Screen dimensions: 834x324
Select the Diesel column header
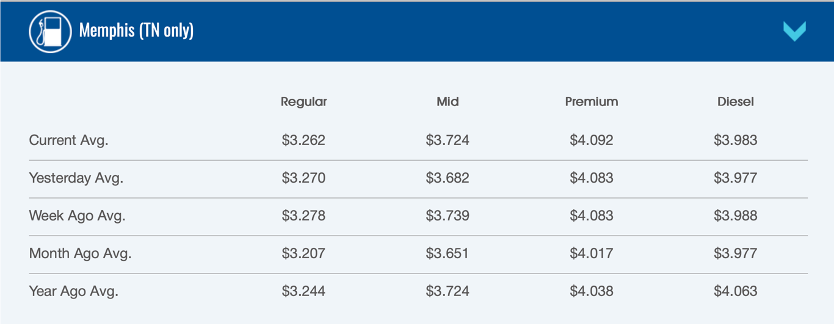click(736, 102)
